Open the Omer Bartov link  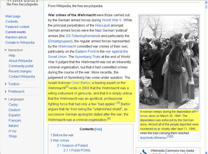point(81,83)
